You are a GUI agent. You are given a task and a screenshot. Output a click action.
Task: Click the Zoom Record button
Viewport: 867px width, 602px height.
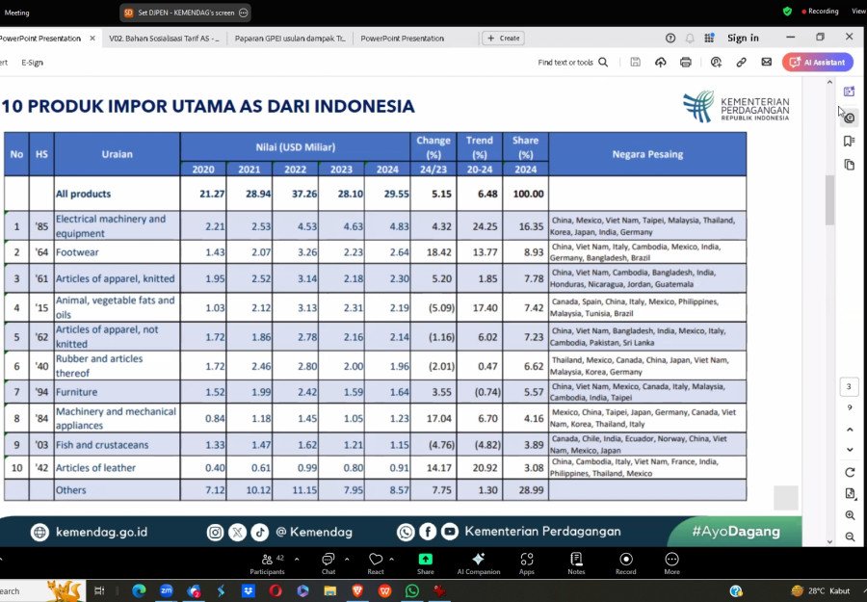626,563
